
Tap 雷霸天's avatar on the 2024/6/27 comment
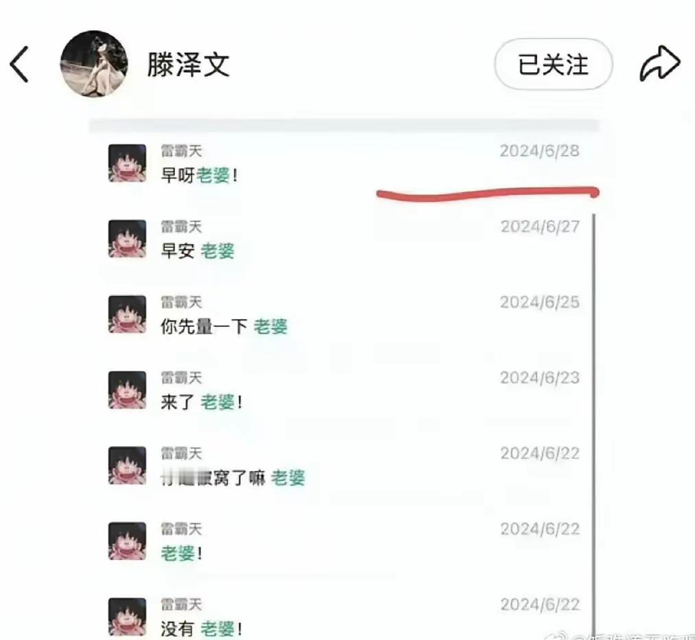[127, 238]
